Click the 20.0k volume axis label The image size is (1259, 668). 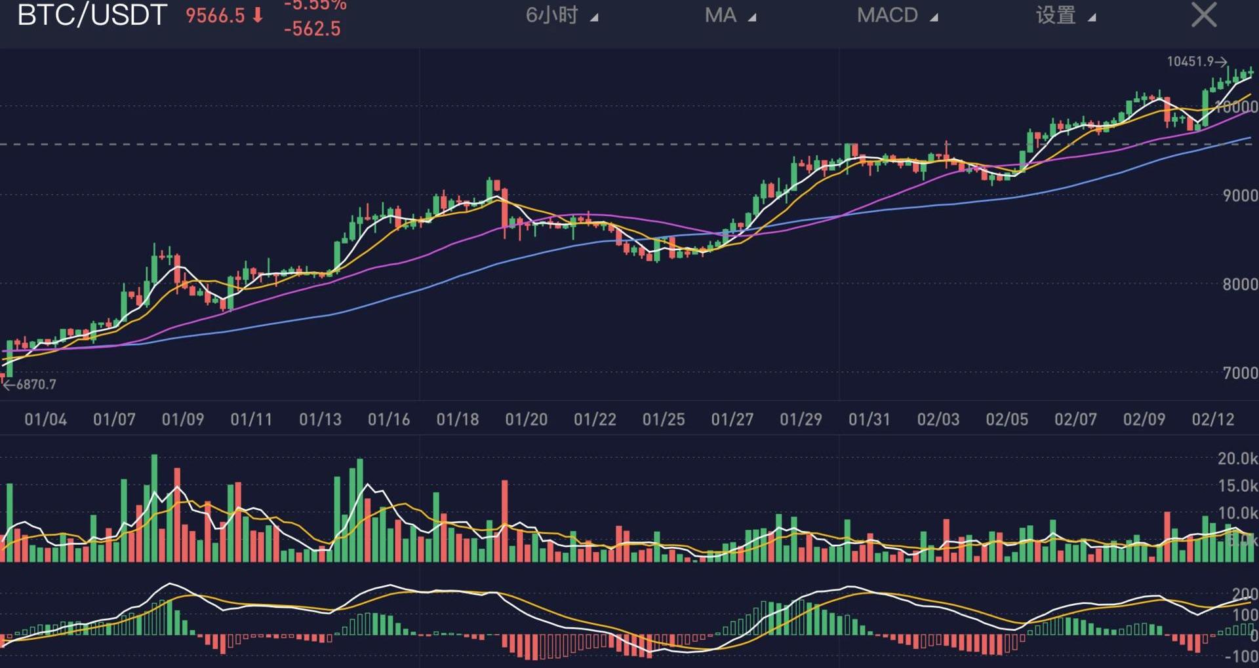(1237, 458)
